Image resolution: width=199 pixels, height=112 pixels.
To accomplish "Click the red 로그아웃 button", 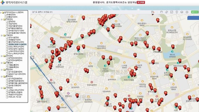I will [141, 2].
